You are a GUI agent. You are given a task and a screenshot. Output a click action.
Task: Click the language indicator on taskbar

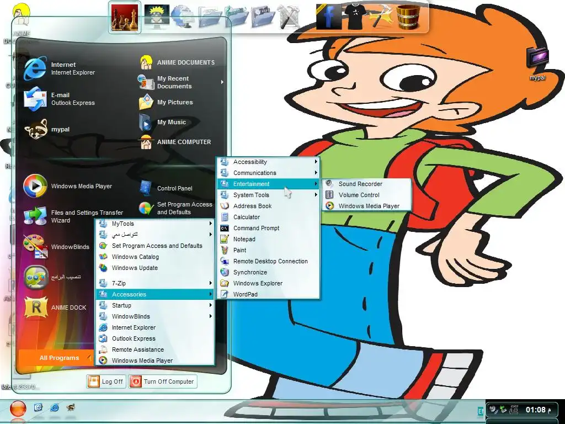pyautogui.click(x=481, y=411)
